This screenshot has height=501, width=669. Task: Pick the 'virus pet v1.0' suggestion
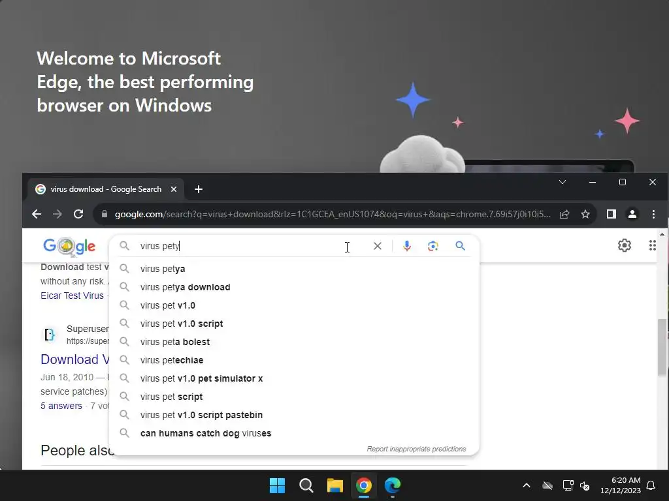[x=295, y=305]
